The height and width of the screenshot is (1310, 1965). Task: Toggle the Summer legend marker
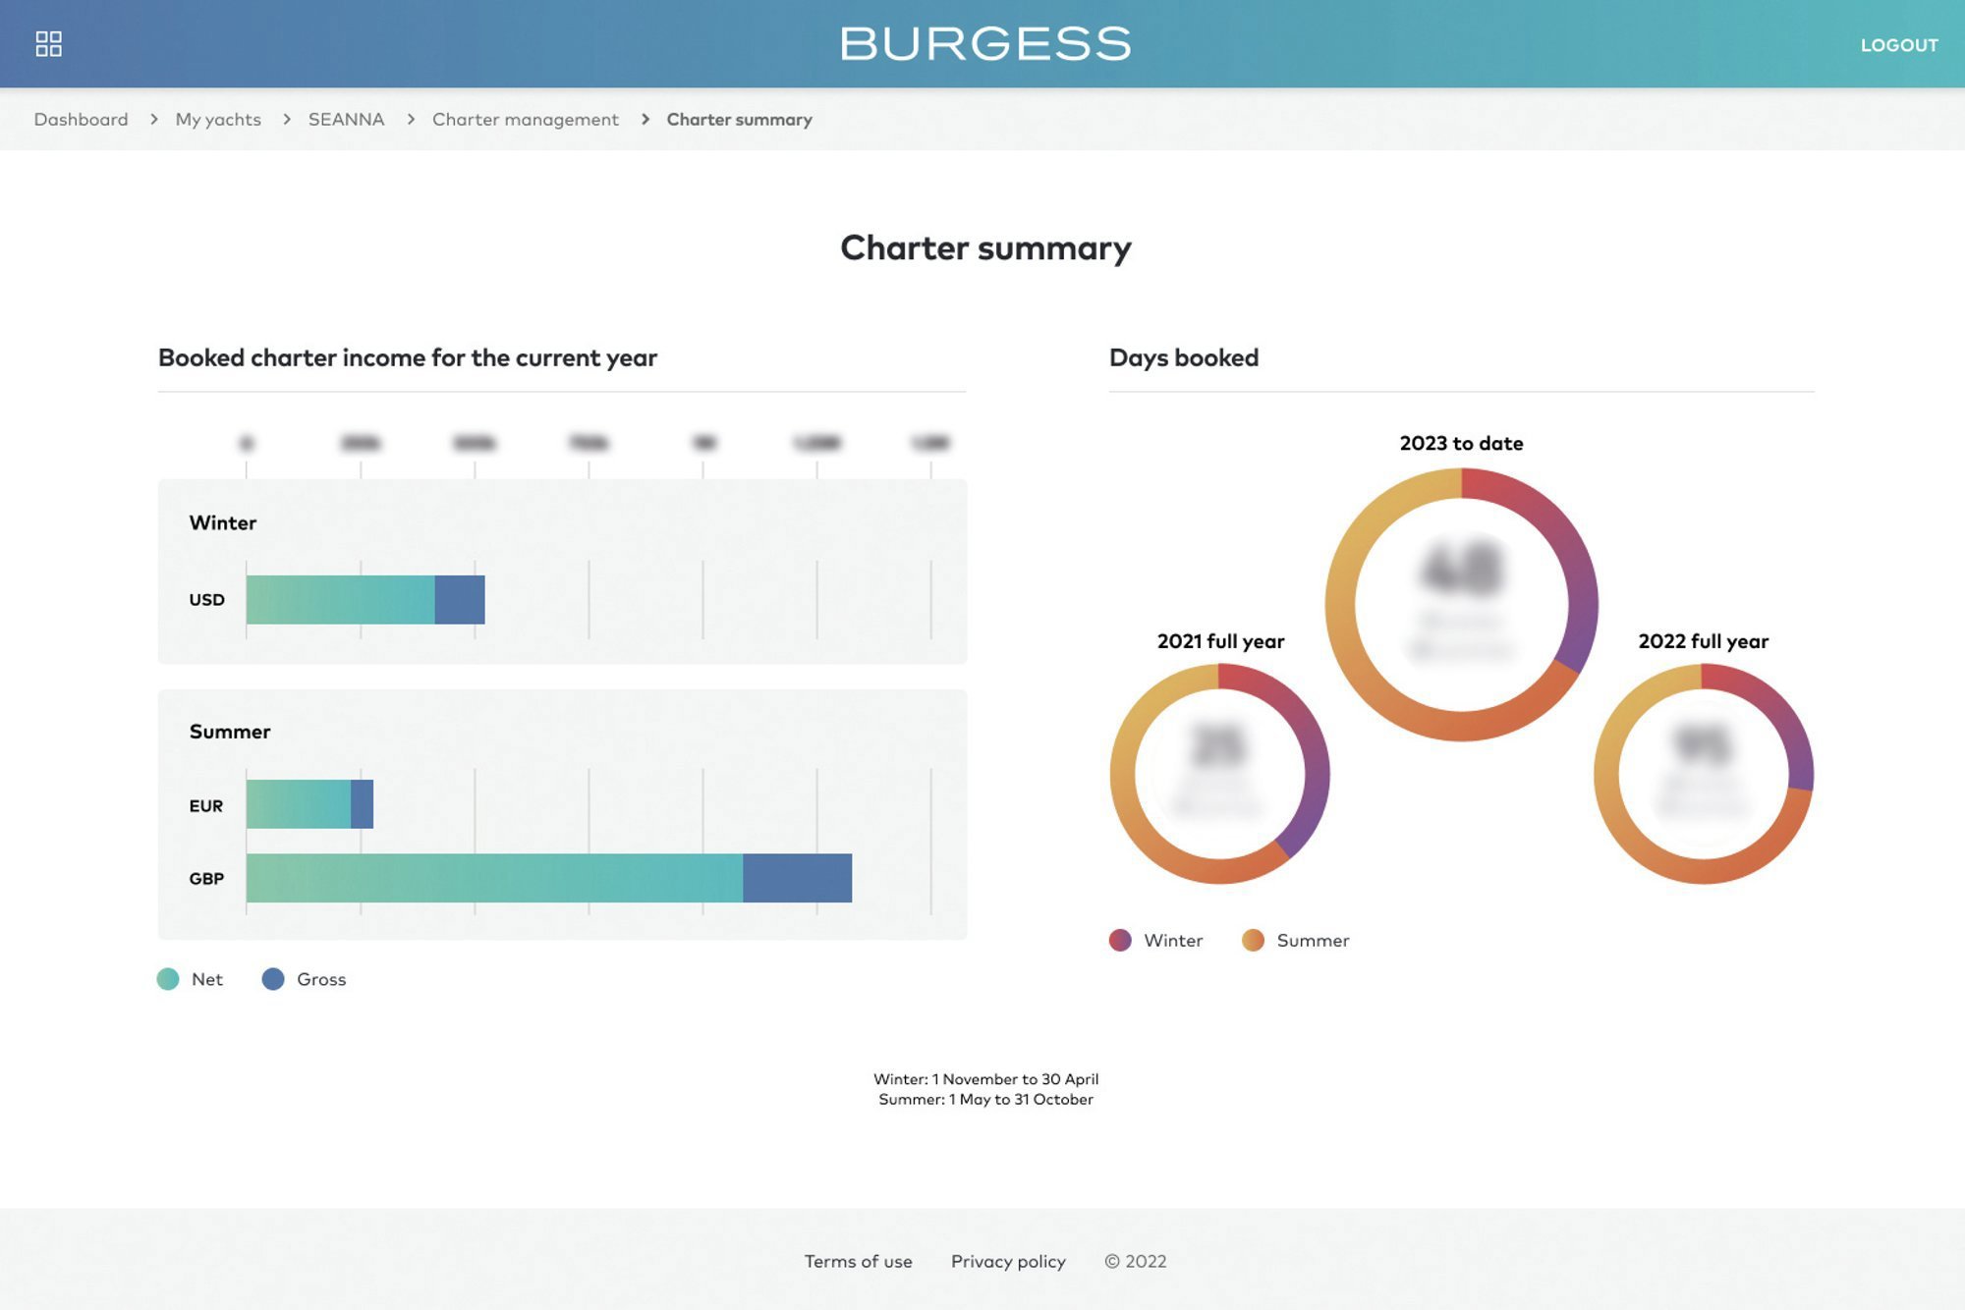tap(1253, 941)
